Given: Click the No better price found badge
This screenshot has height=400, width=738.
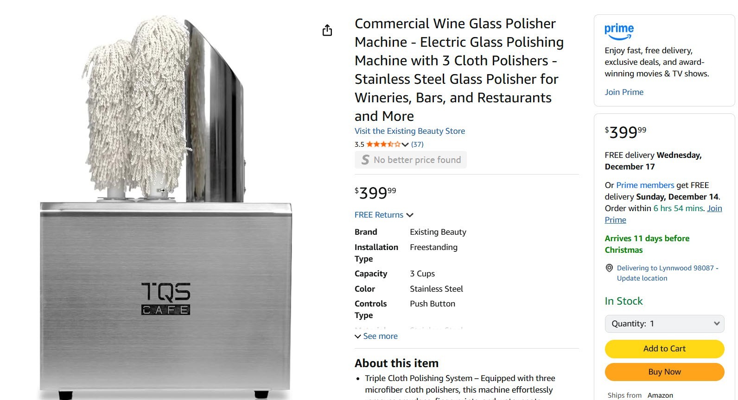Looking at the screenshot, I should click(x=417, y=160).
